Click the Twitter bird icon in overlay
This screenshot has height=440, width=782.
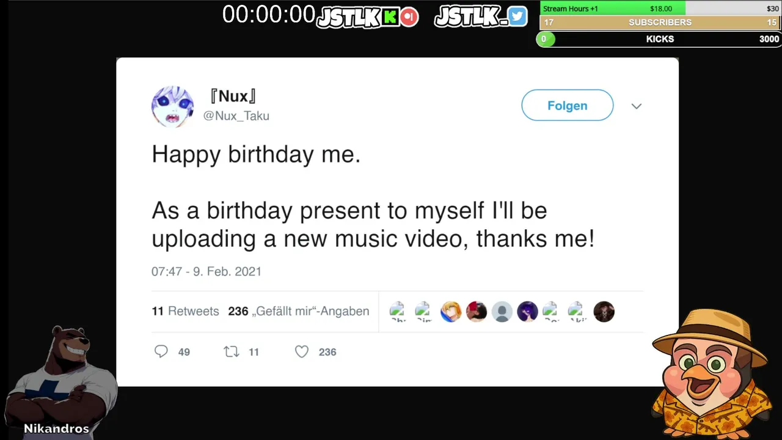tap(517, 16)
